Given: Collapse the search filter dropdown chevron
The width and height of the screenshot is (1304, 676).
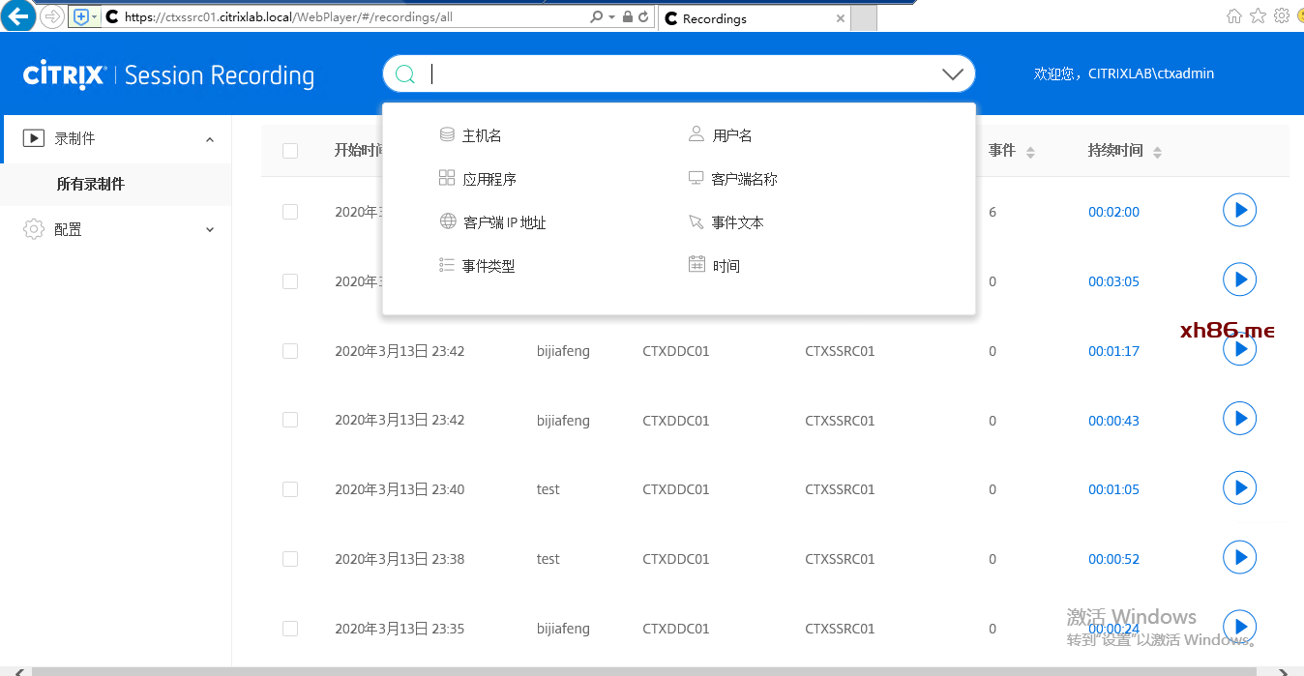Looking at the screenshot, I should [x=952, y=74].
